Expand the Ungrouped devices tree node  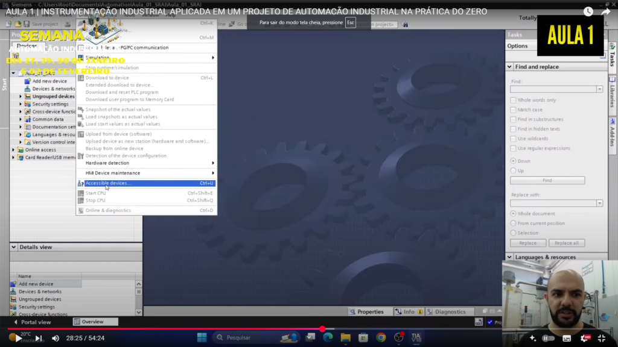(21, 96)
